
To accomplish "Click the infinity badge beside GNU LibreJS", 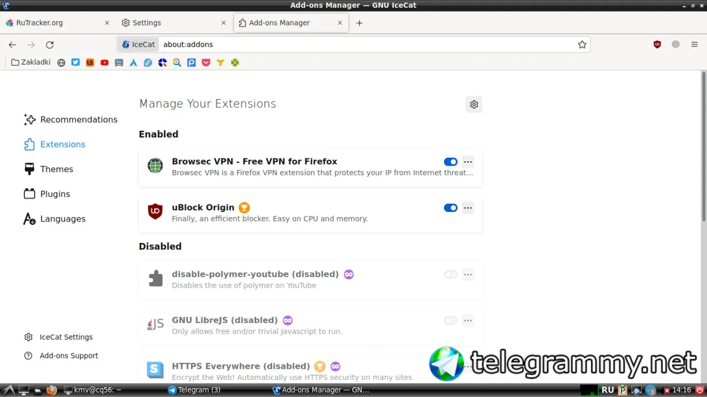I will point(287,320).
